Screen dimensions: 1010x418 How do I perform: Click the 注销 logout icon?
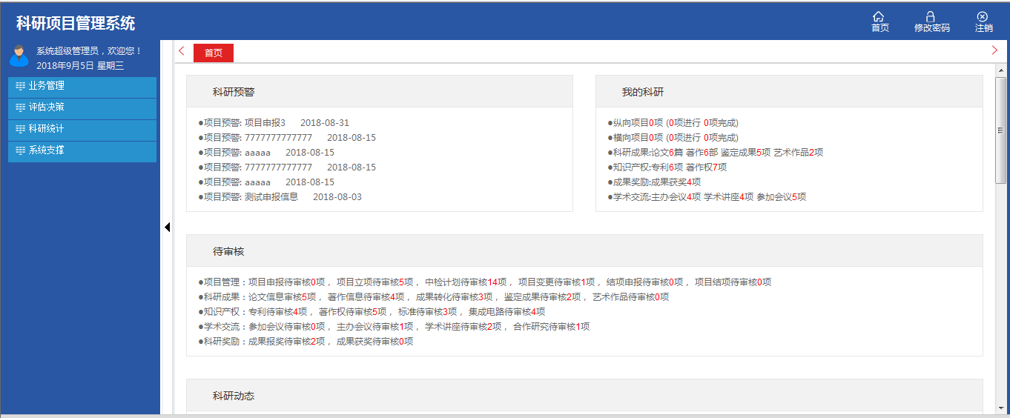pos(983,16)
